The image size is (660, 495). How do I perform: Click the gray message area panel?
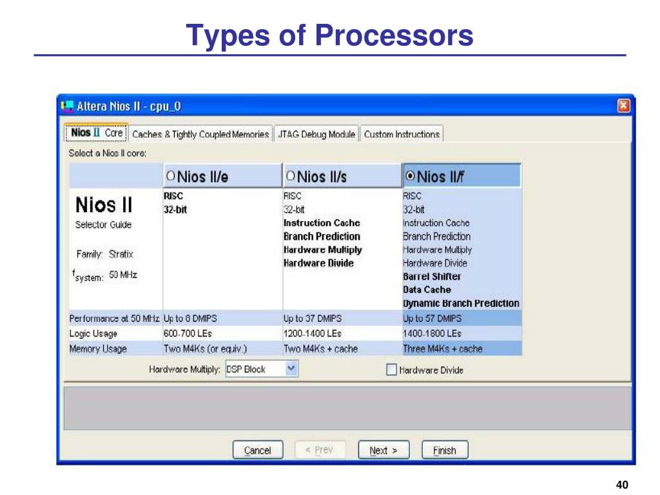[347, 407]
